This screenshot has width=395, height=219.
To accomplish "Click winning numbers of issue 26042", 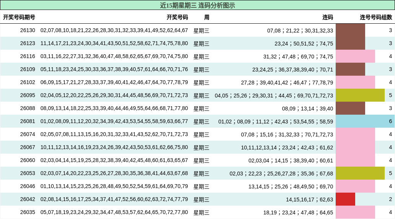I will (x=114, y=200).
